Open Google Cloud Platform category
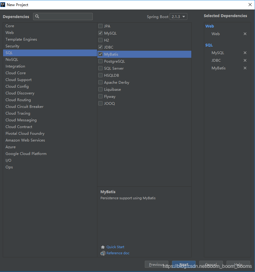Screen dimensions: 255x272 [50, 154]
